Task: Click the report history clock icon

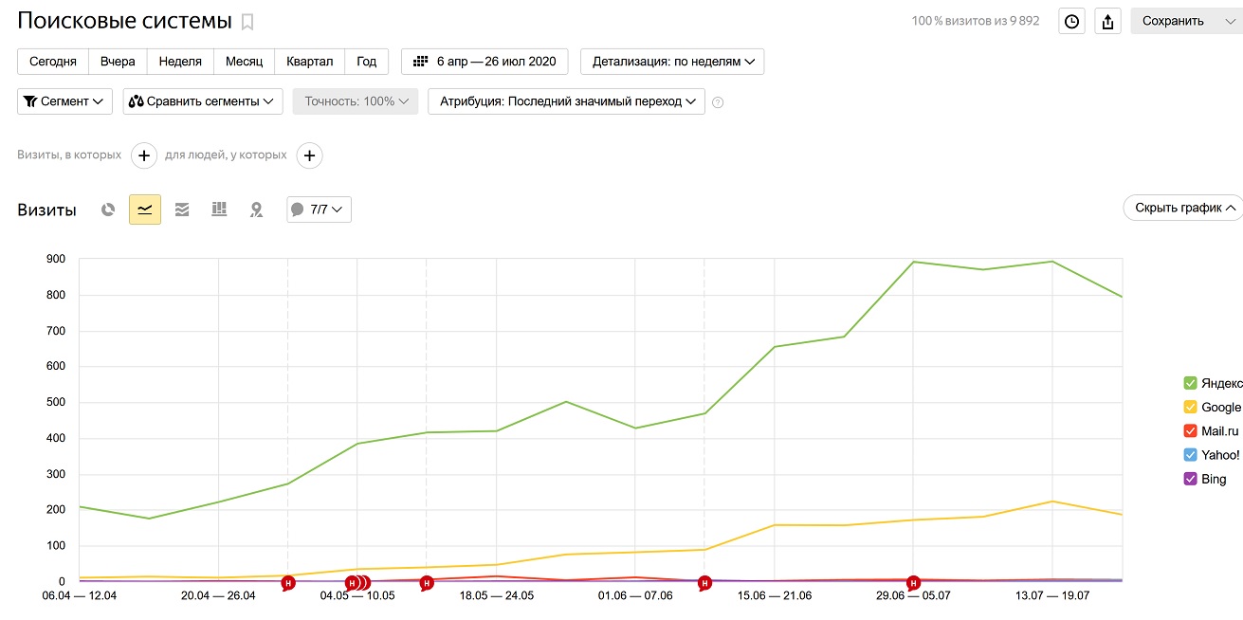Action: coord(1071,22)
